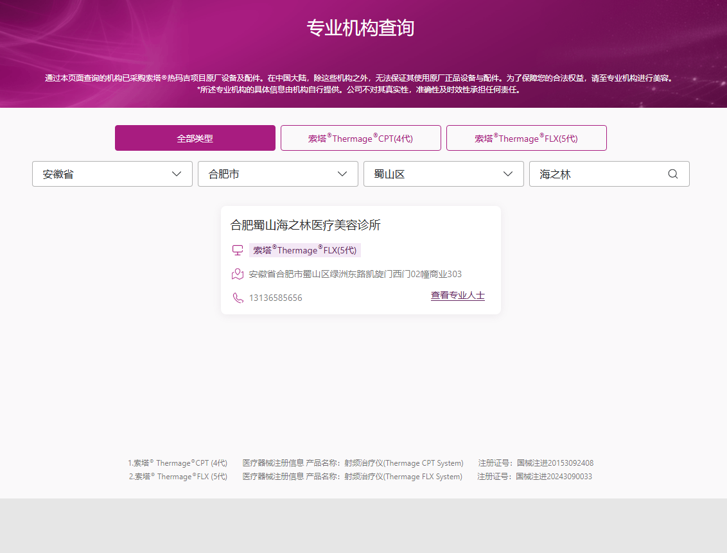The height and width of the screenshot is (553, 727).
Task: Filter by 索塔 Thermage CPT(4代) tab
Action: (361, 138)
